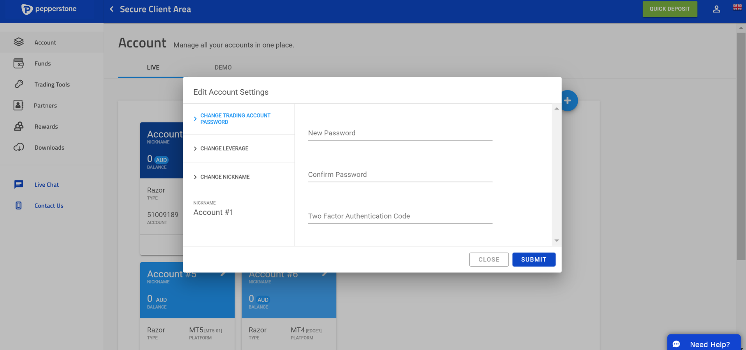Image resolution: width=746 pixels, height=350 pixels.
Task: Click the Funds wallet icon
Action: [x=19, y=63]
